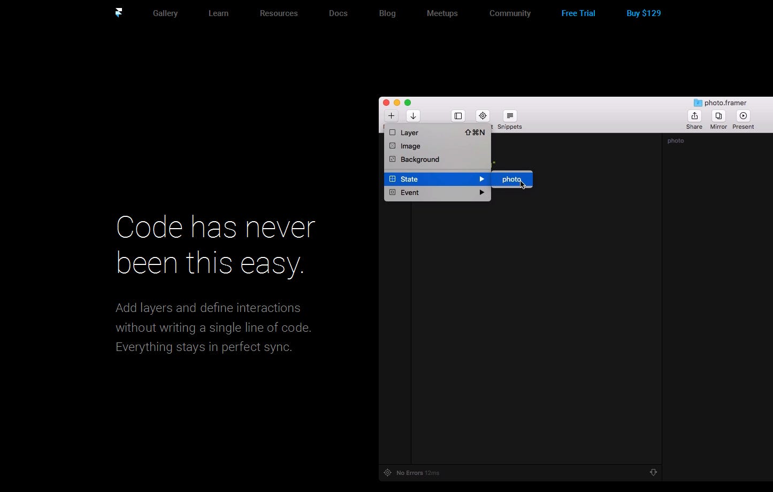Click the import down-arrow toolbar button
This screenshot has width=773, height=492.
[x=413, y=116]
